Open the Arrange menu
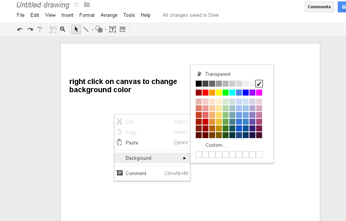This screenshot has width=346, height=221. 109,15
